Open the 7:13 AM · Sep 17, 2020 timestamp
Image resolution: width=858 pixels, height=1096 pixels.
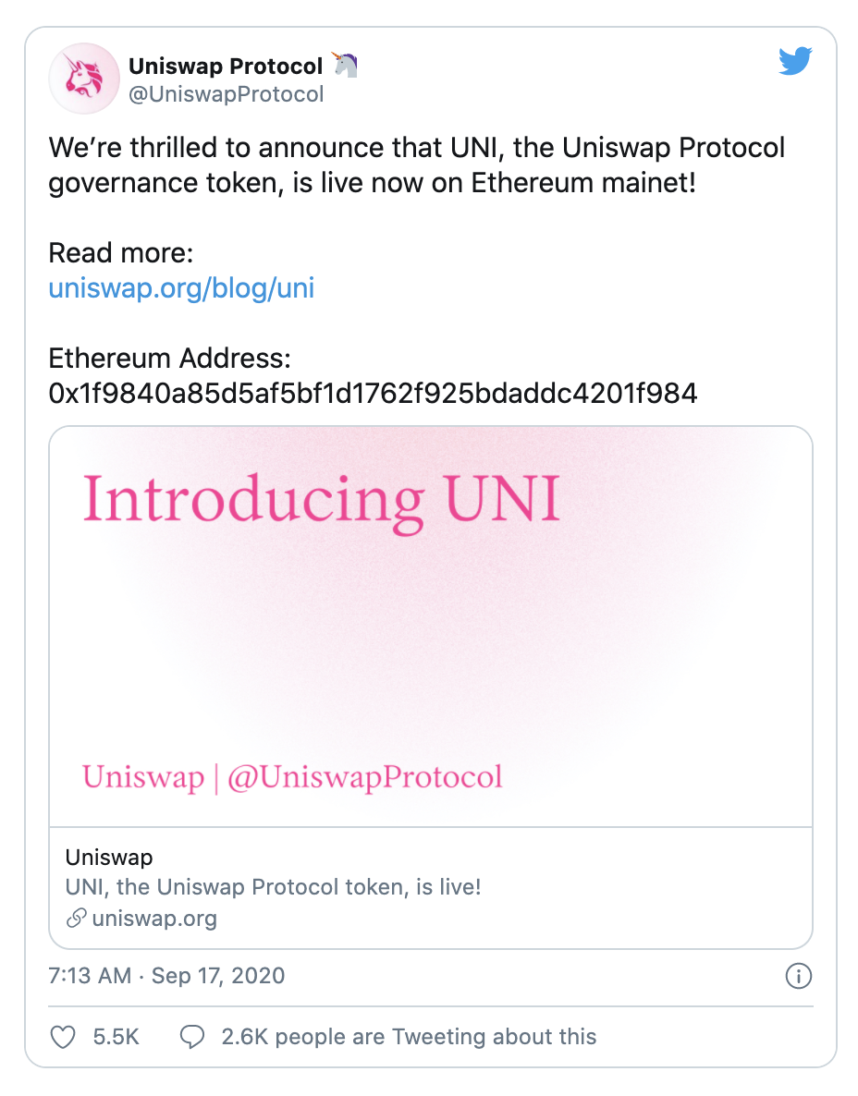click(x=166, y=975)
